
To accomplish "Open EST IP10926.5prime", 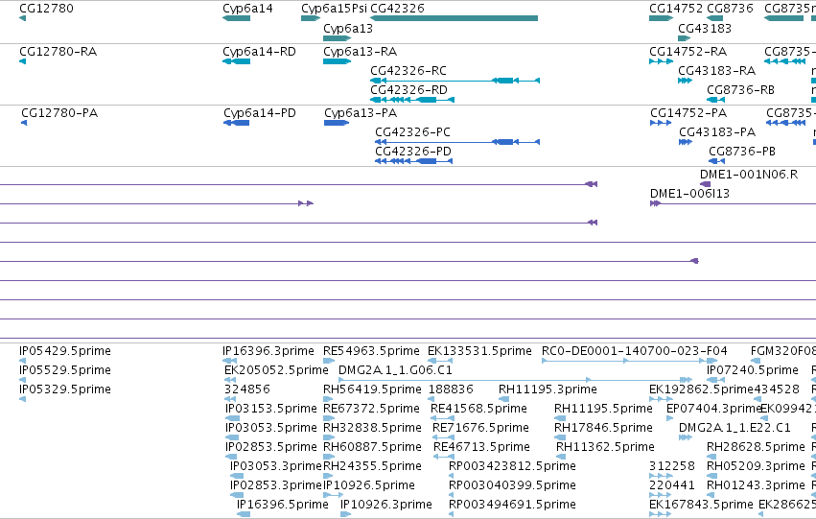I will [369, 485].
